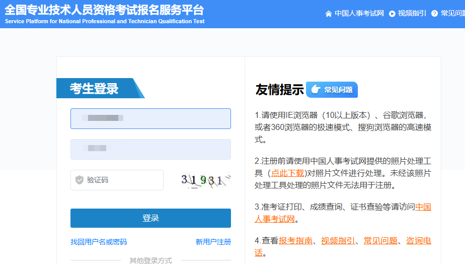Click the play icon beside 视频指引 in header
465x264 pixels.
[392, 14]
